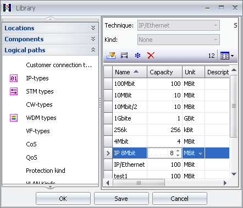
Task: Click the STM types arrows icon
Action: 14,91
